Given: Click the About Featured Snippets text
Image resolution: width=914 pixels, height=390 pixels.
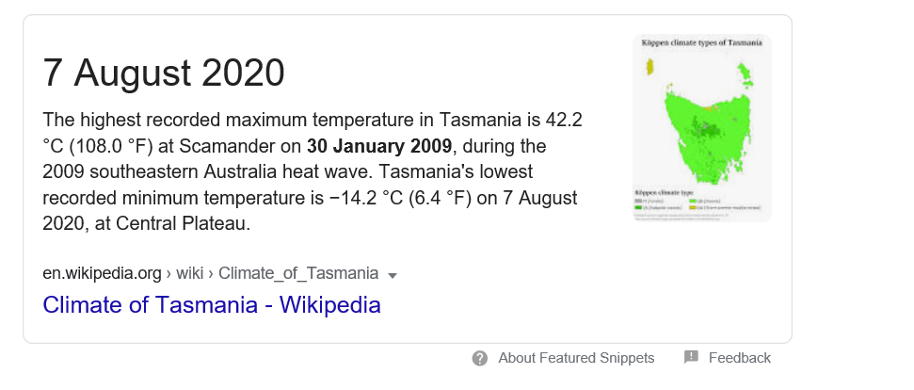Looking at the screenshot, I should tap(576, 358).
